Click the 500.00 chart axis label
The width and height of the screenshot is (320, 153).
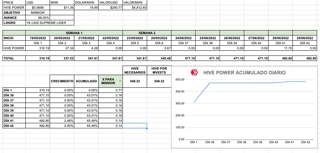tap(180, 79)
